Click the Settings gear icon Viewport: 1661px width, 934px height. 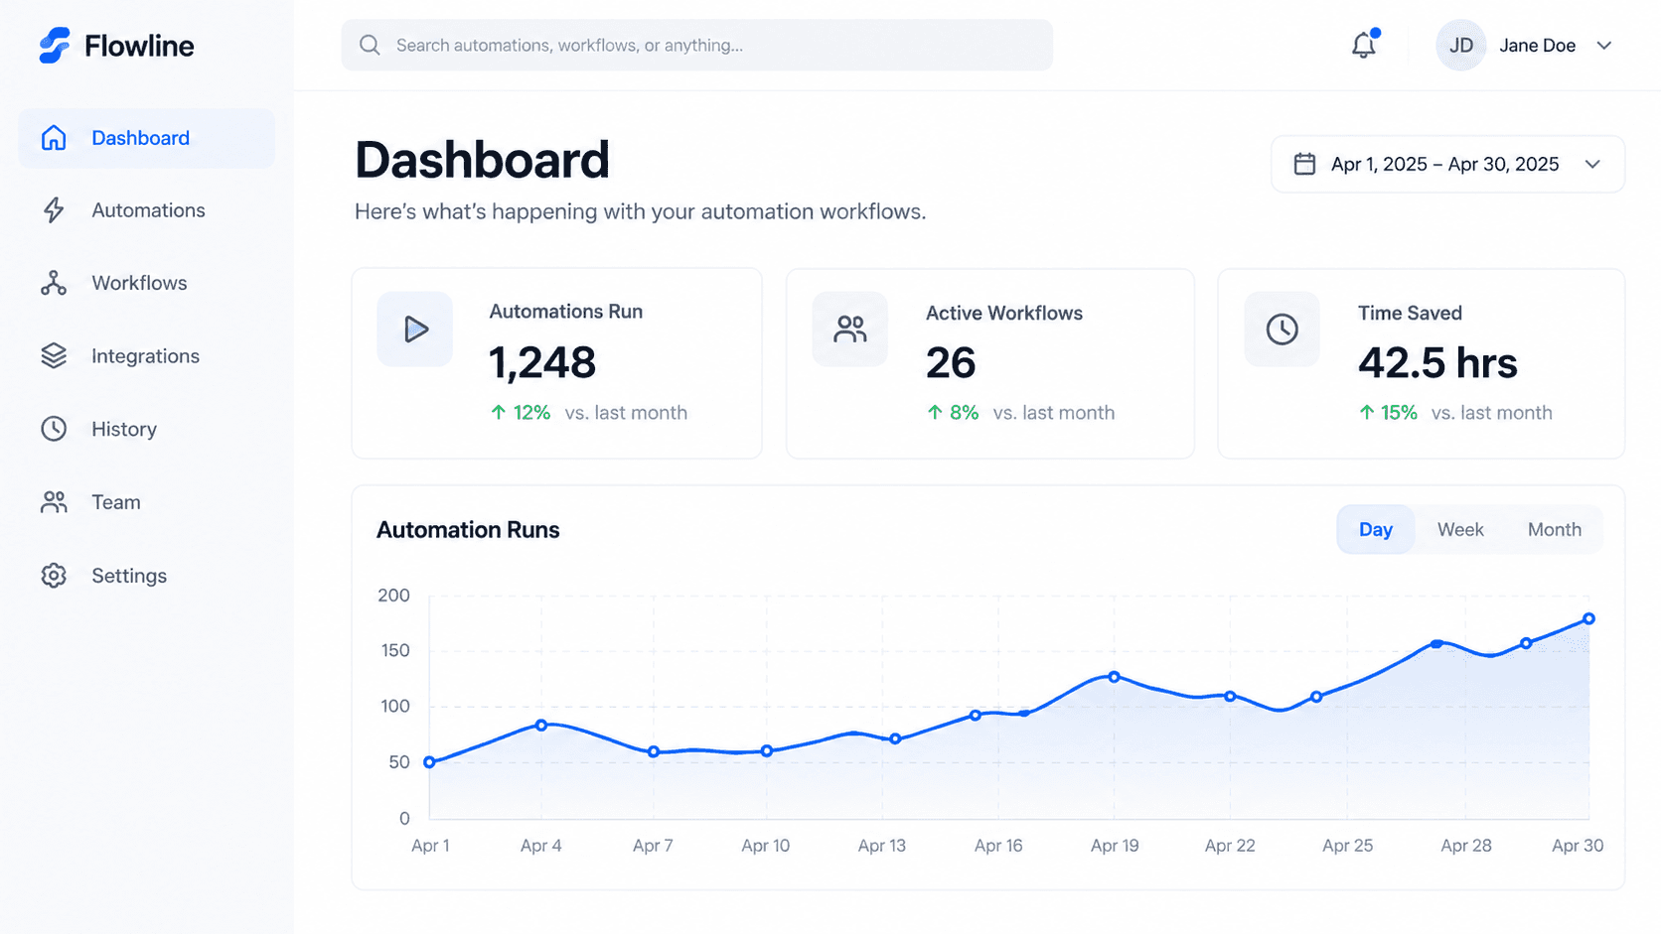[54, 576]
